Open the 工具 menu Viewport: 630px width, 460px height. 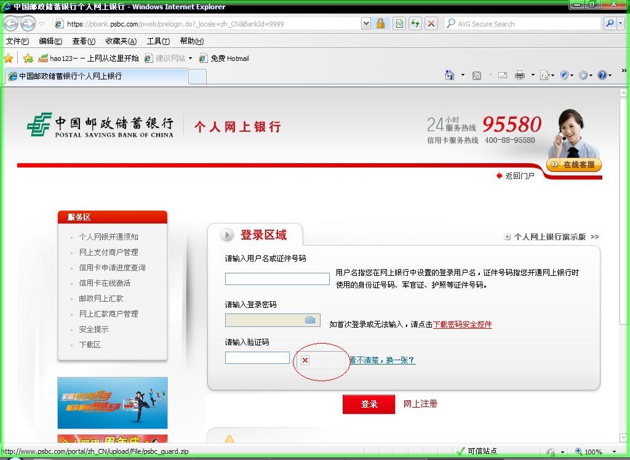click(x=157, y=41)
